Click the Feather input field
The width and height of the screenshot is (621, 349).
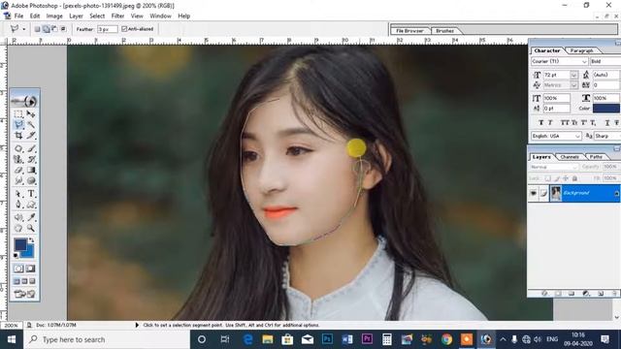[107, 29]
